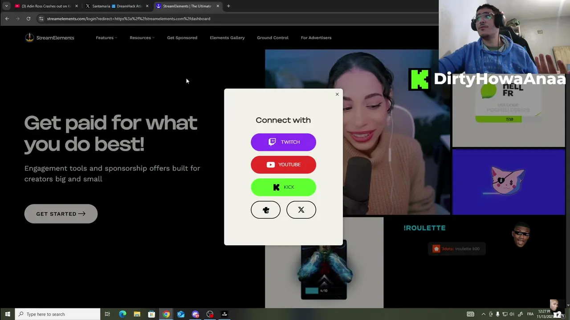Click the woman streamer video thumbnail
This screenshot has height=320, width=570.
click(358, 132)
